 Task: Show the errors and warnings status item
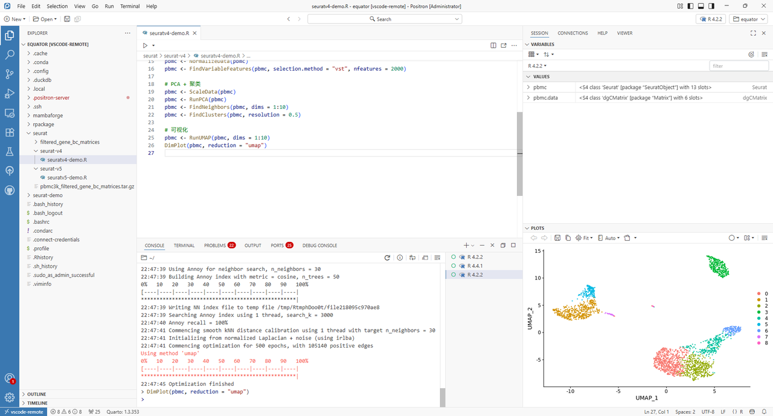pyautogui.click(x=65, y=412)
